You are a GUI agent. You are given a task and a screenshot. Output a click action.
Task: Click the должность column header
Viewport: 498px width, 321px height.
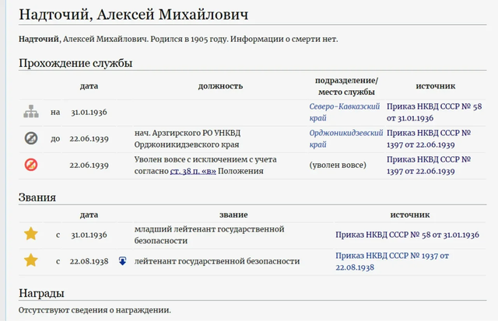(x=221, y=85)
